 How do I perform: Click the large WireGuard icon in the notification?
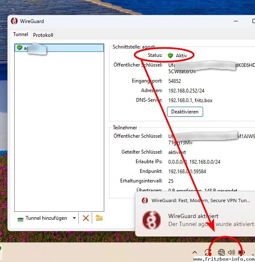[152, 220]
